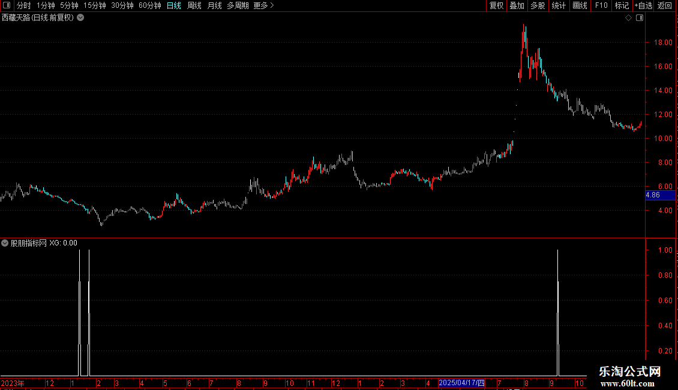Click the 2025/04/17/四 date marker
This screenshot has height=390, width=678.
click(461, 383)
